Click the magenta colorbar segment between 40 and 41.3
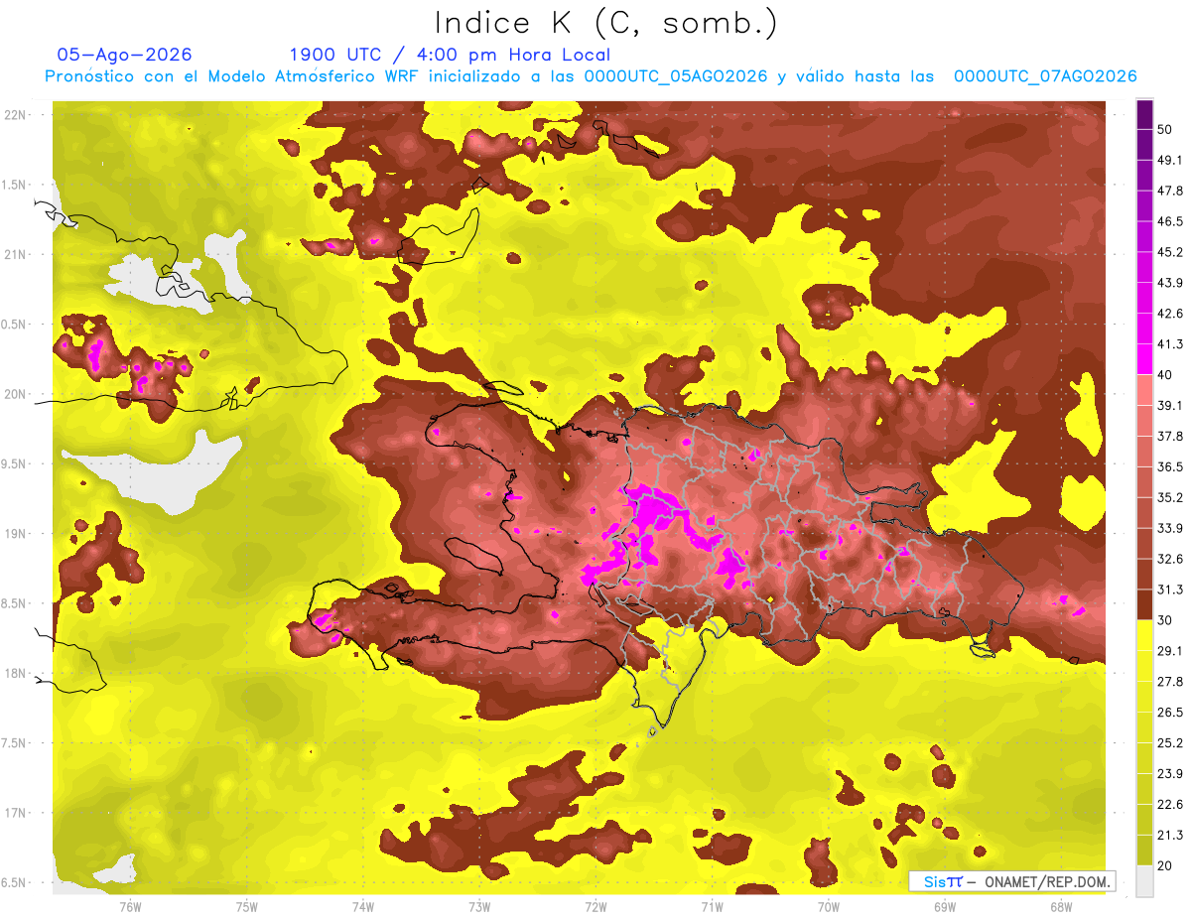The image size is (1191, 920). 1144,359
